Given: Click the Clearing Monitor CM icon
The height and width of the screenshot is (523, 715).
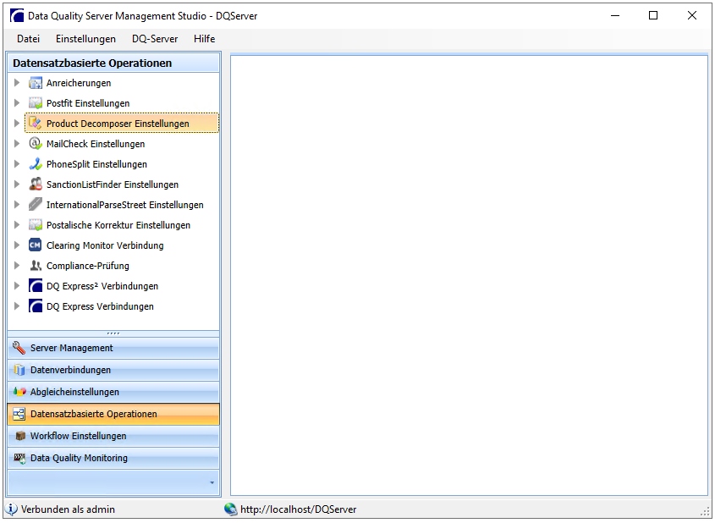Looking at the screenshot, I should pyautogui.click(x=35, y=245).
